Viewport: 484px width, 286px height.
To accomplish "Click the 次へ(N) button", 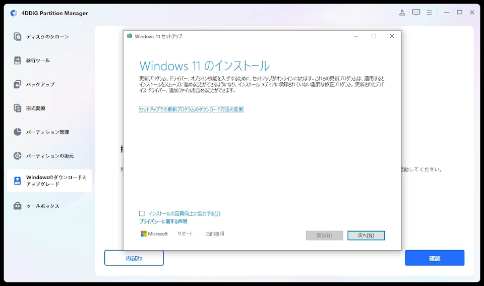I will (366, 236).
